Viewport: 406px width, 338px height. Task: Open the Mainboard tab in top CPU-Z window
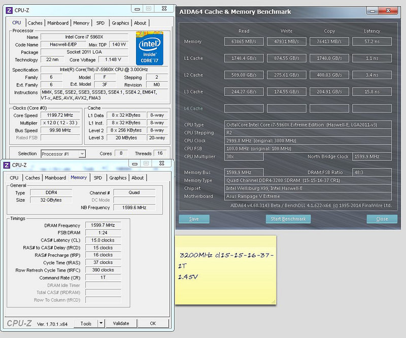coord(58,23)
